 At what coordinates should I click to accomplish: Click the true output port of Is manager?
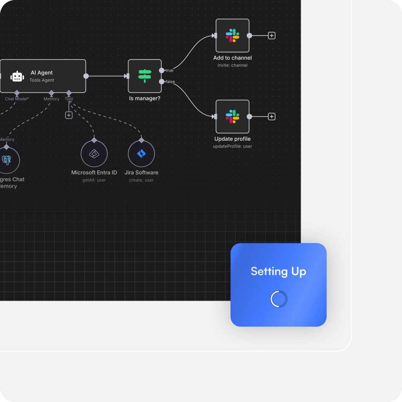coord(162,70)
